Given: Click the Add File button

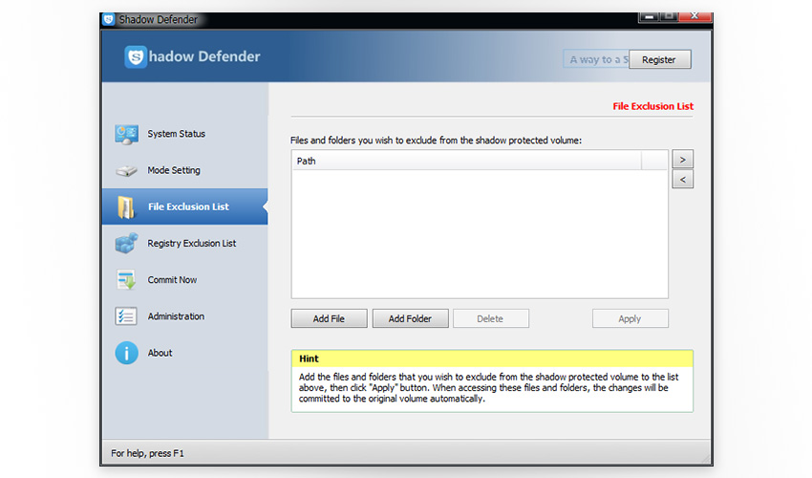Looking at the screenshot, I should 329,319.
